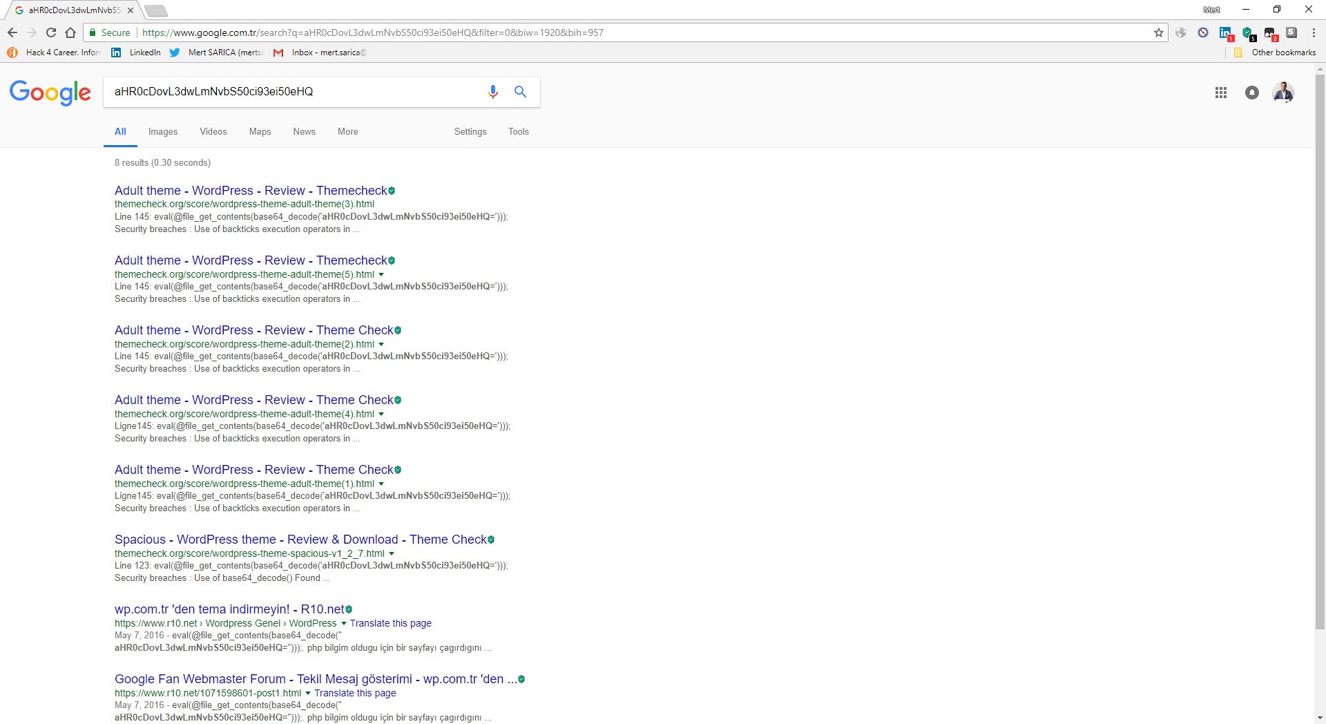Expand the arrow after adult-theme(2).html URL

pos(381,345)
